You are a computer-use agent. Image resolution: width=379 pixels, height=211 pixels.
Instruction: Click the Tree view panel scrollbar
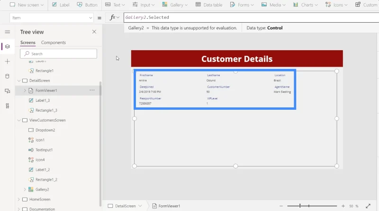[100, 144]
